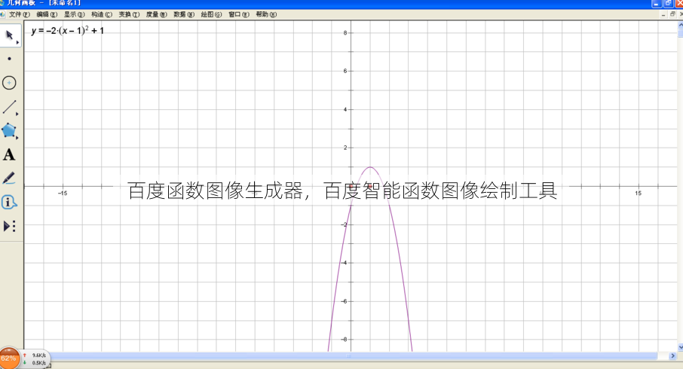This screenshot has width=683, height=369.
Task: Open the 构造 (Construct) menu
Action: (102, 14)
